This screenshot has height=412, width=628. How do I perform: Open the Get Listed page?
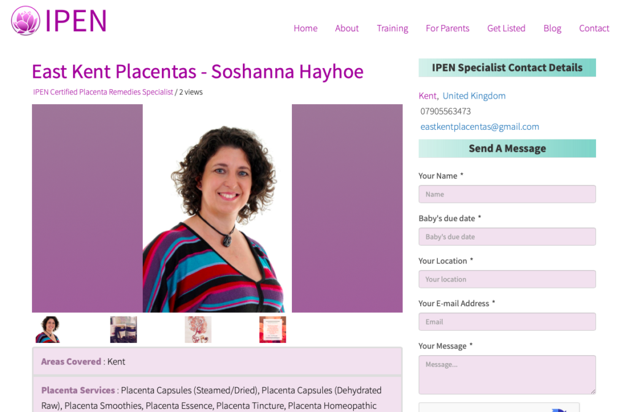tap(506, 28)
